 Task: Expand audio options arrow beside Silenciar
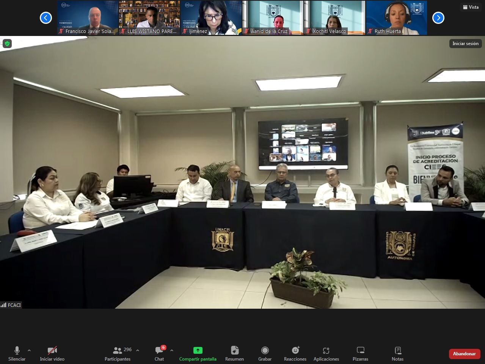tap(29, 350)
